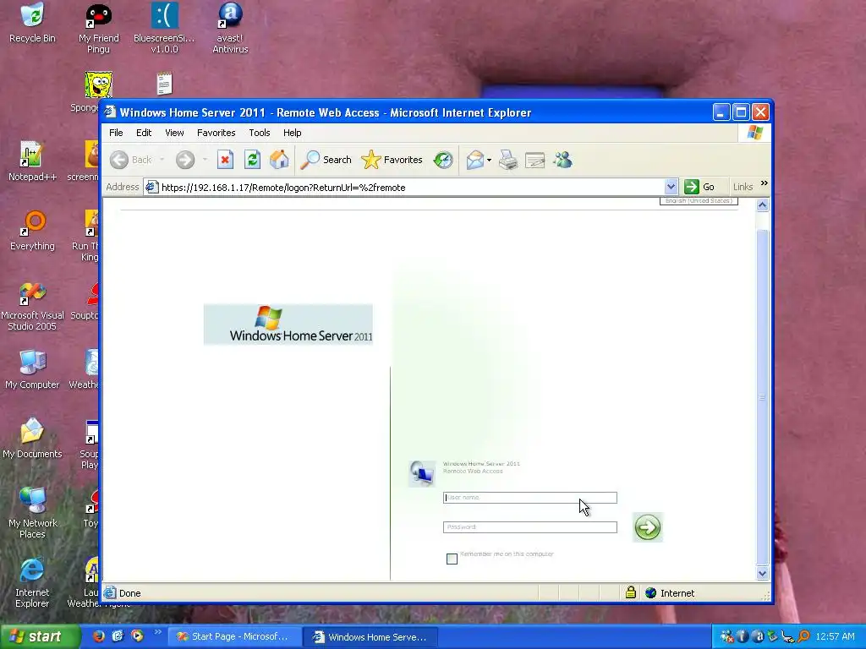Open the Favorites pane with star icon

pyautogui.click(x=392, y=160)
